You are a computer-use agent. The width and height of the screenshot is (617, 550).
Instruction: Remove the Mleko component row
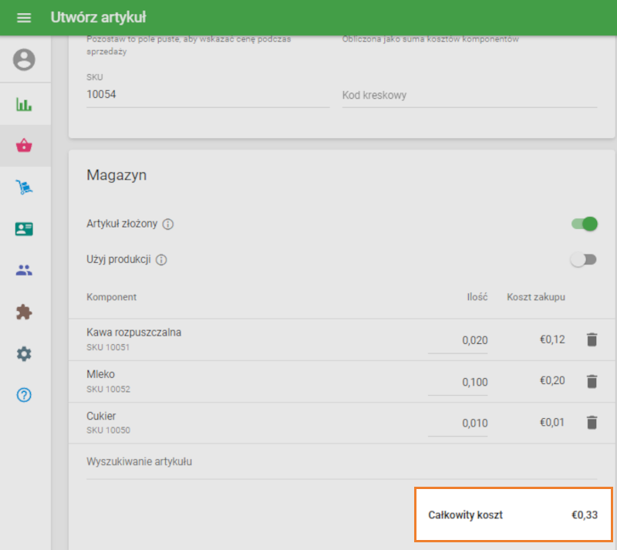[592, 381]
